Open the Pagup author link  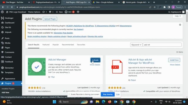(x=133, y=80)
